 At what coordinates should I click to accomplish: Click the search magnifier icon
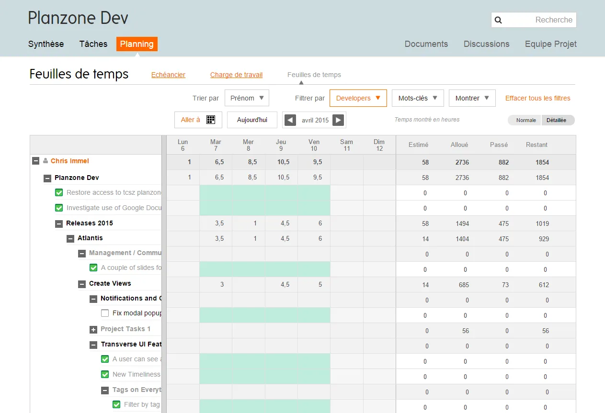498,20
